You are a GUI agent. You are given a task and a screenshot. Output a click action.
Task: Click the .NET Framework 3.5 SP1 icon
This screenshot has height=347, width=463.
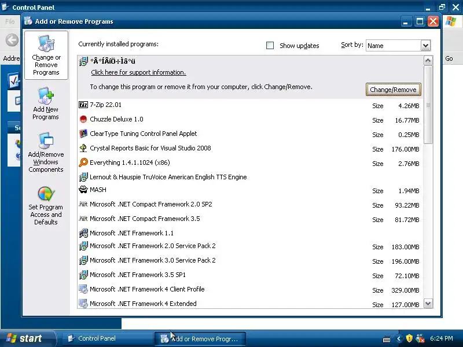(x=83, y=275)
